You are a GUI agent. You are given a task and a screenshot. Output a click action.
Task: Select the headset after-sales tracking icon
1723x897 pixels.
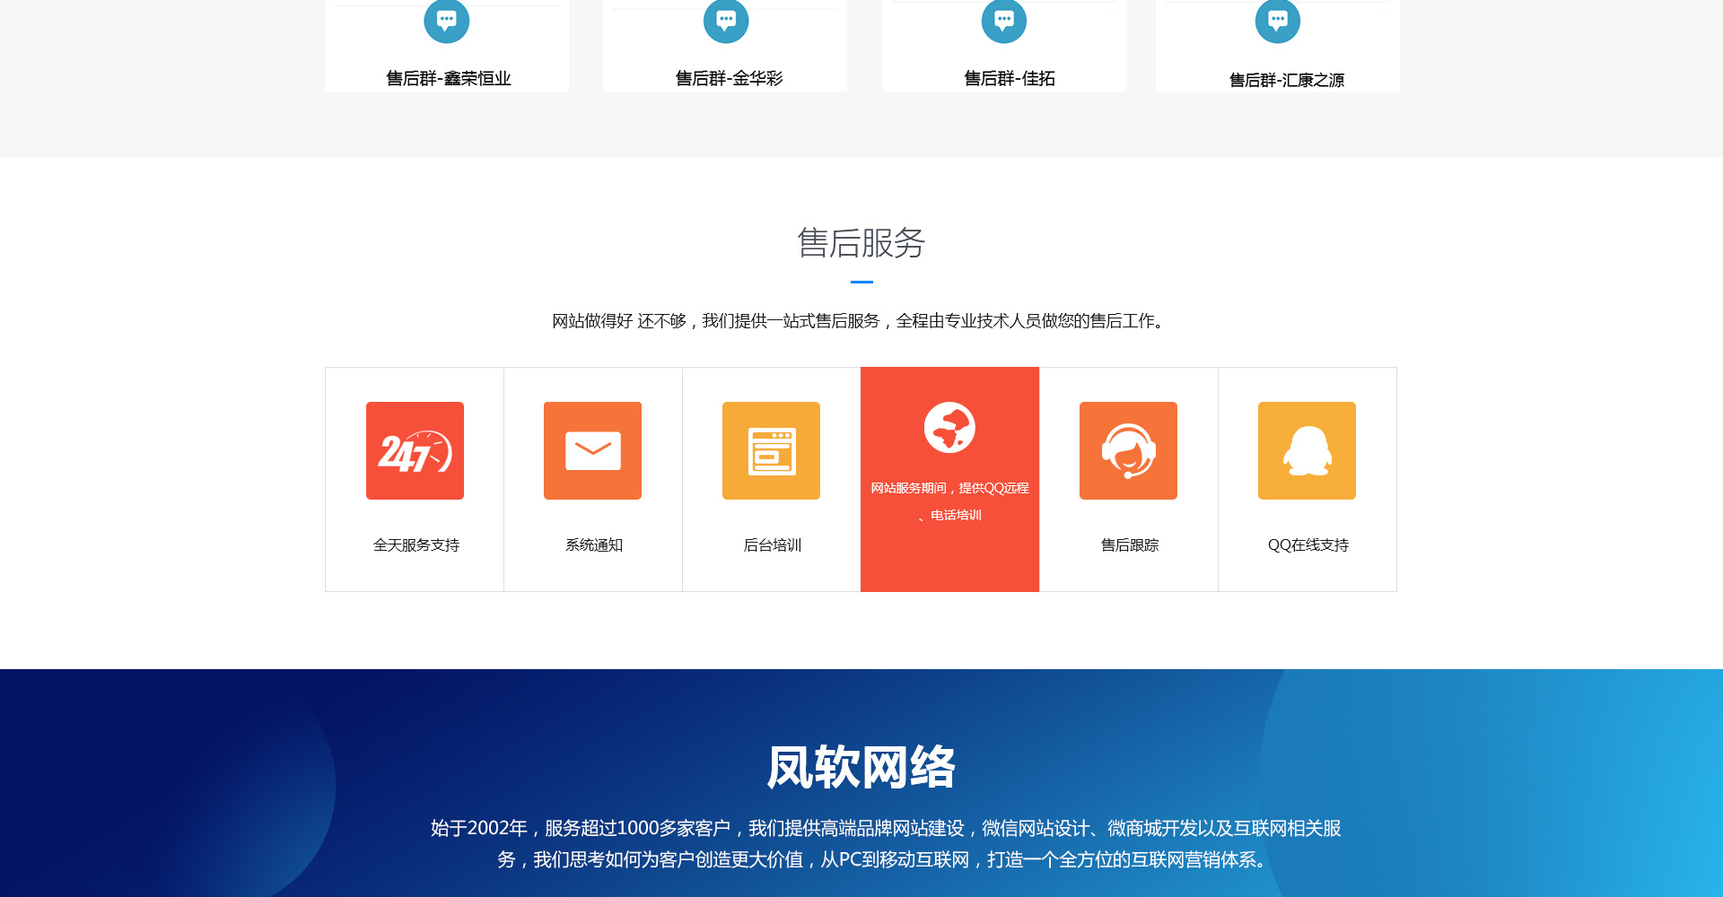coord(1128,450)
